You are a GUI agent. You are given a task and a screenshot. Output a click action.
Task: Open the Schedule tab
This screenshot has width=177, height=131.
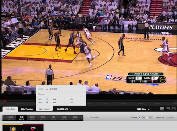tap(10, 109)
